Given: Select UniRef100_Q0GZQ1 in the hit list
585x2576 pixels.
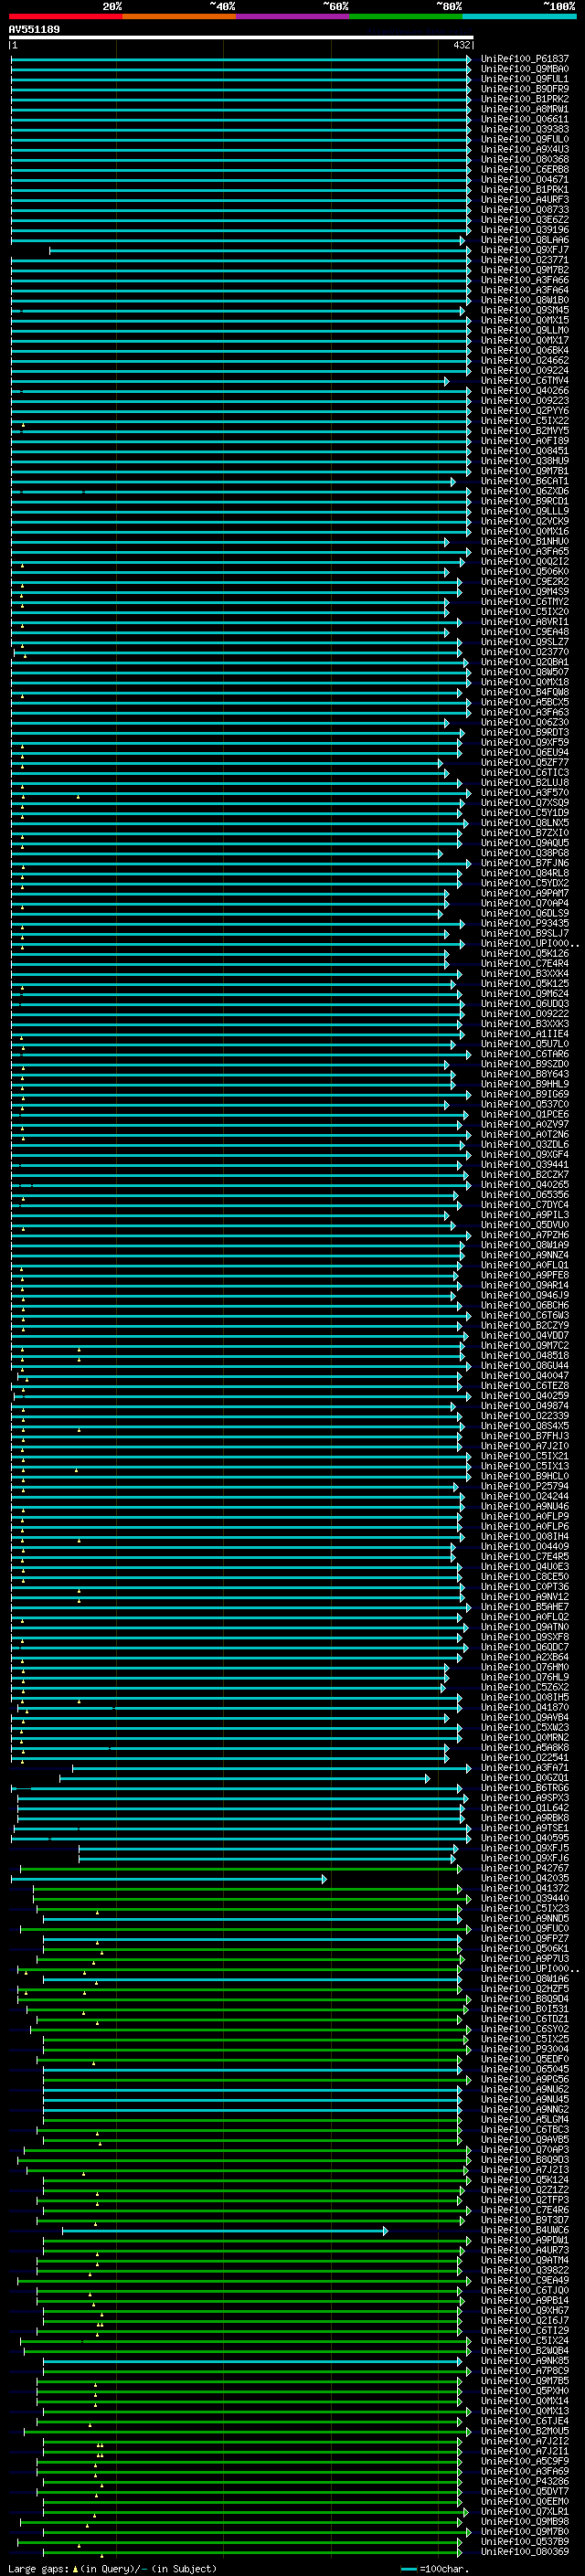Looking at the screenshot, I should pyautogui.click(x=525, y=1778).
